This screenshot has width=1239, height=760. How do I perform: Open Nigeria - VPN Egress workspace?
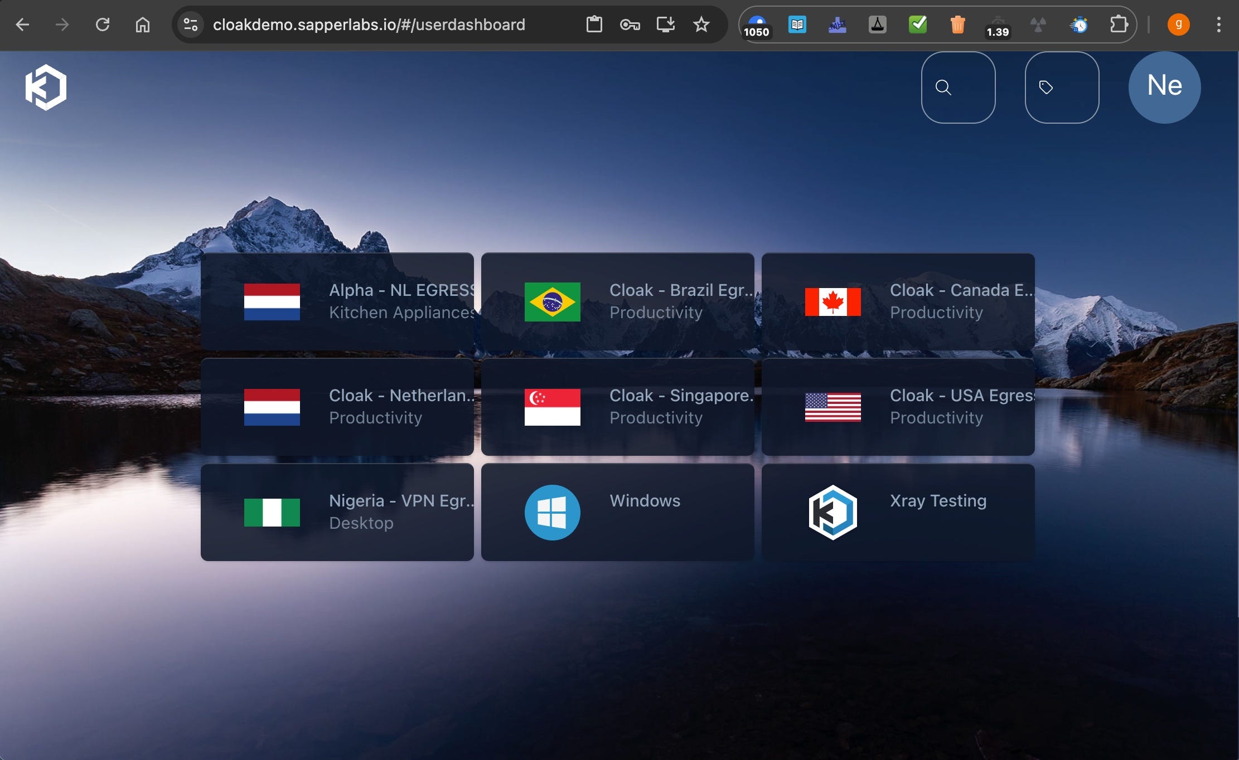tap(337, 512)
